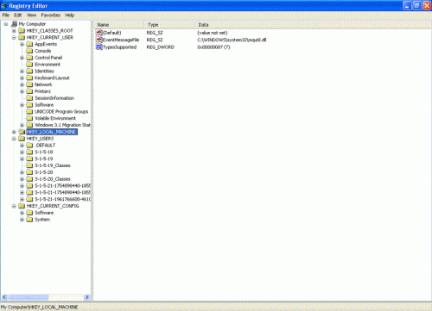Click the AppEvents folder icon

(29, 44)
